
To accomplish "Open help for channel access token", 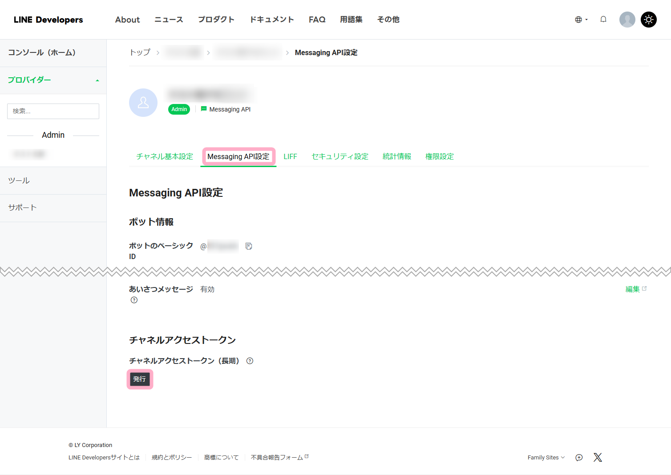I will [x=250, y=361].
